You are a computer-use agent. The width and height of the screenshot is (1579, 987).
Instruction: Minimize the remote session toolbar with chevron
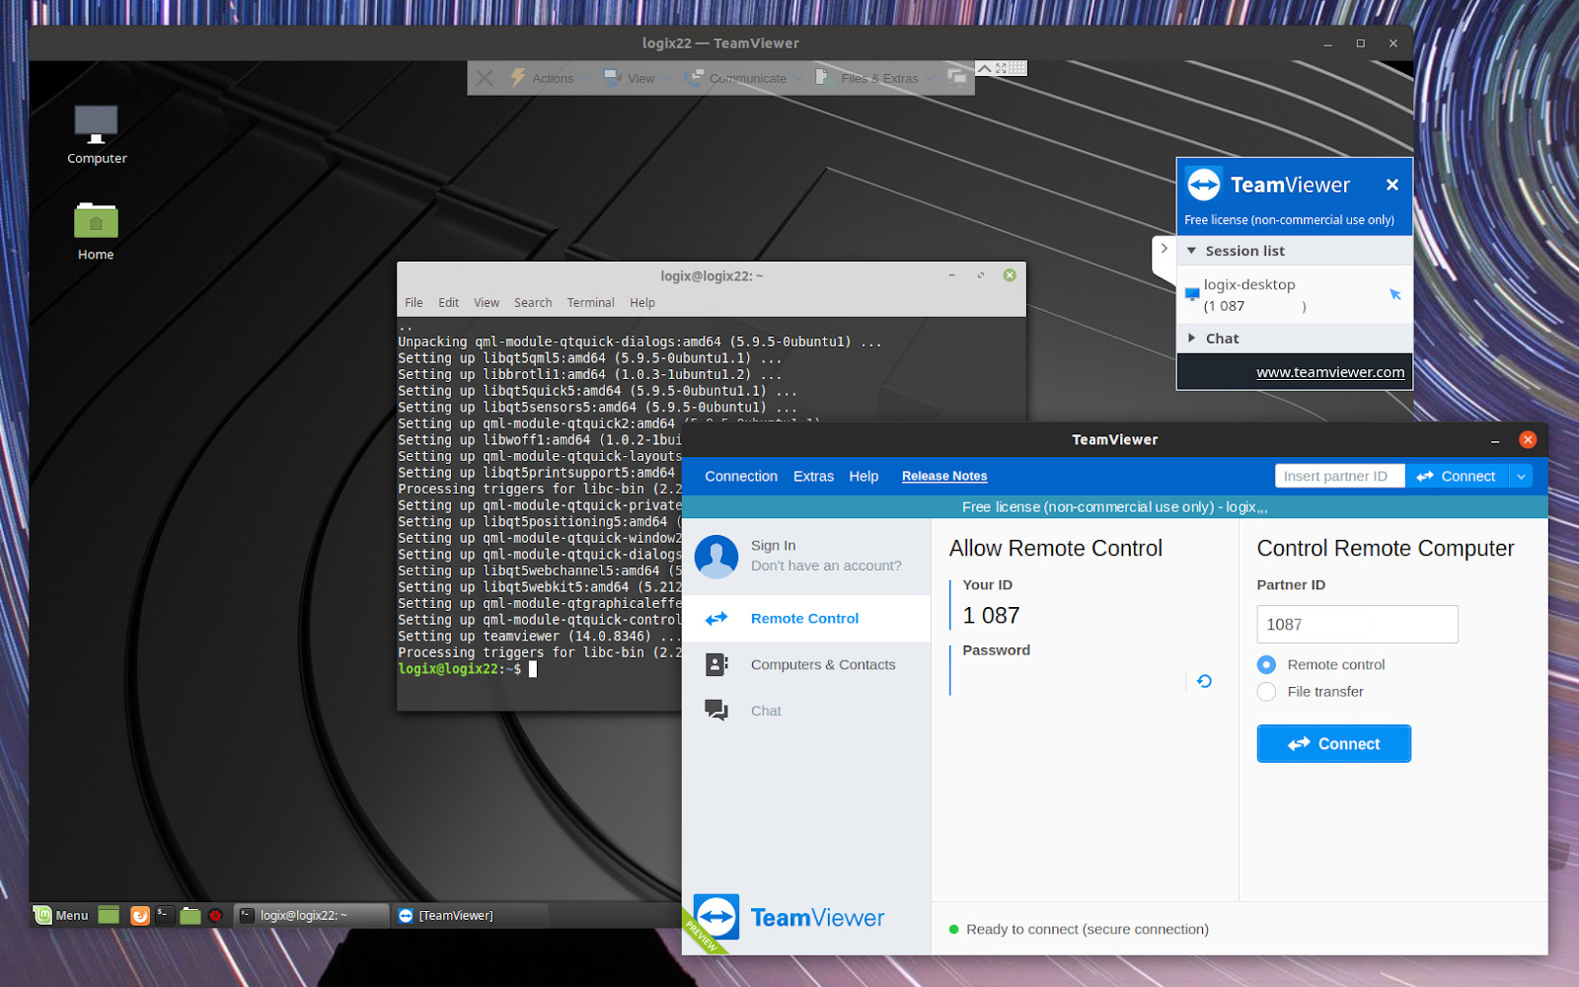click(x=984, y=67)
